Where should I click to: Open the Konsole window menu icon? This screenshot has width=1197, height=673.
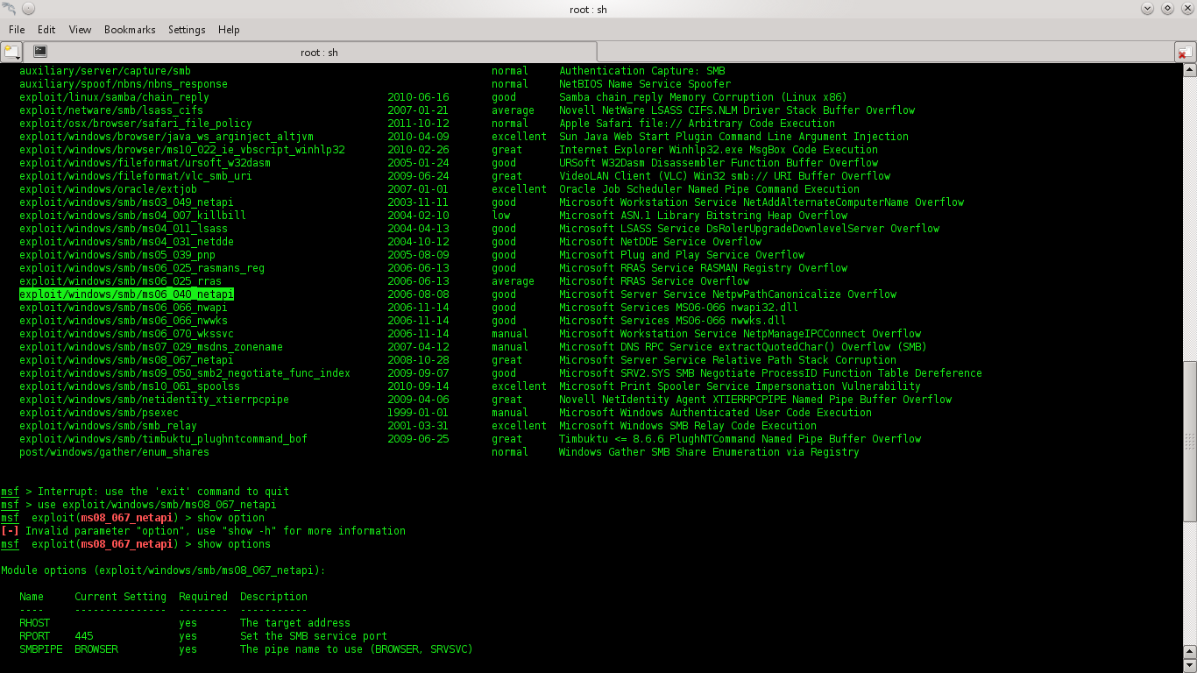click(8, 8)
